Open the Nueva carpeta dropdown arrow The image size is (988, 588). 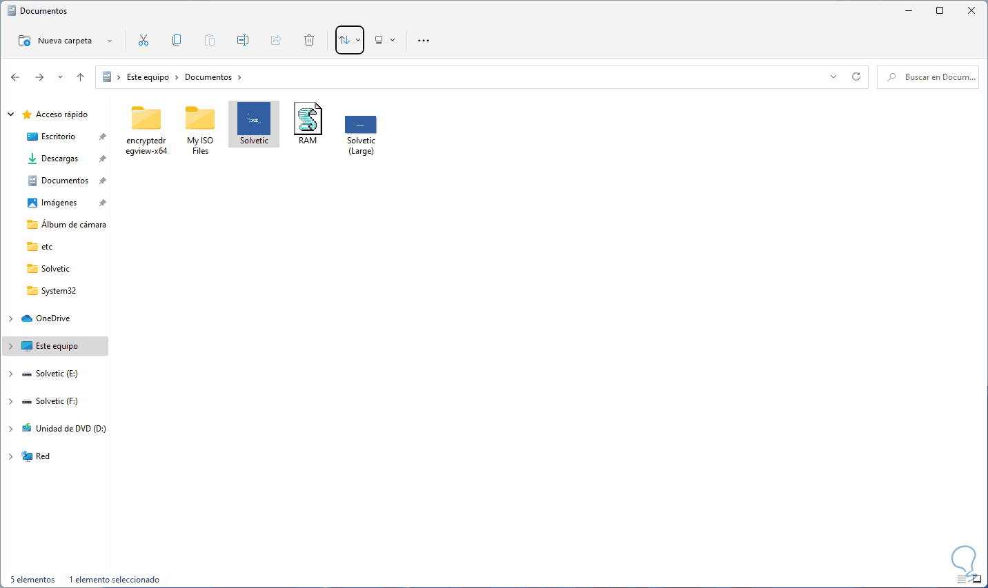(110, 41)
